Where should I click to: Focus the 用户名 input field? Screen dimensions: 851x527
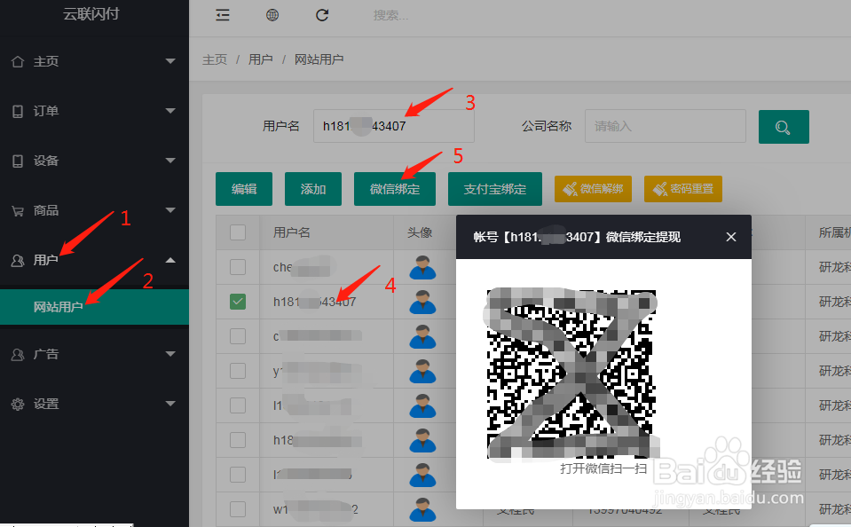(x=394, y=126)
